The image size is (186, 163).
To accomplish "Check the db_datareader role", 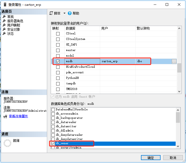I will click(x=53, y=122).
